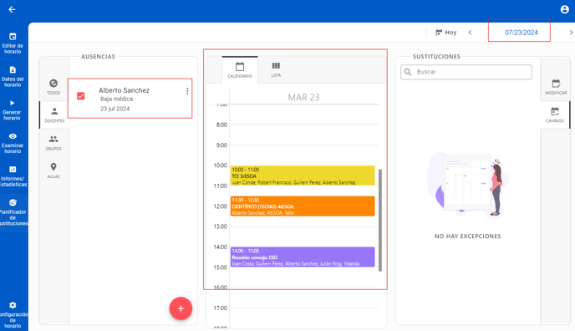The height and width of the screenshot is (331, 575).
Task: Switch to the Calendario view tab
Action: point(240,69)
